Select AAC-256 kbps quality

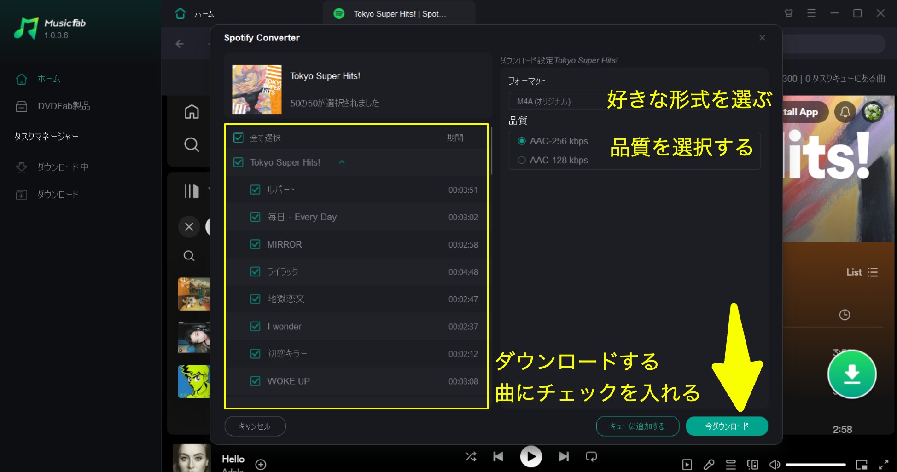pos(522,141)
